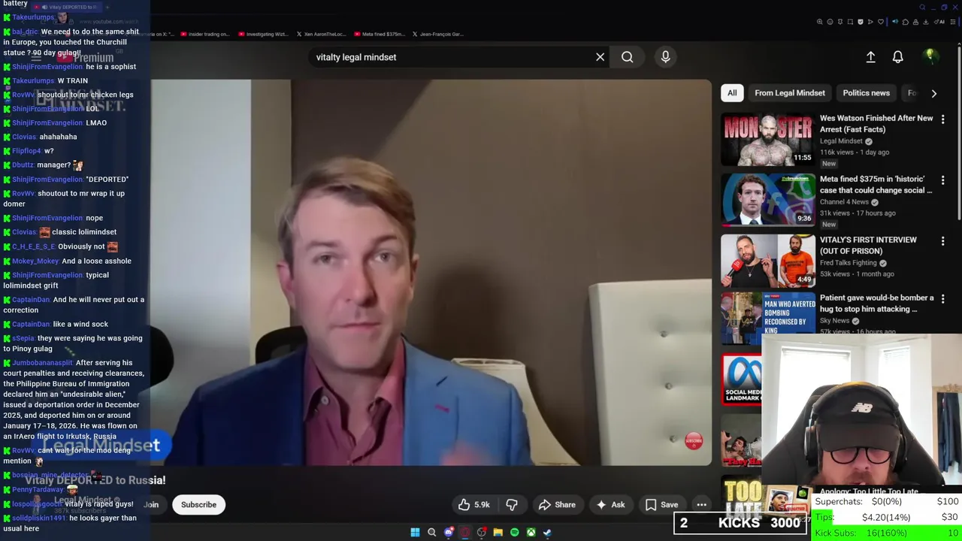
Task: Open Windows taskbar search
Action: coord(431,533)
